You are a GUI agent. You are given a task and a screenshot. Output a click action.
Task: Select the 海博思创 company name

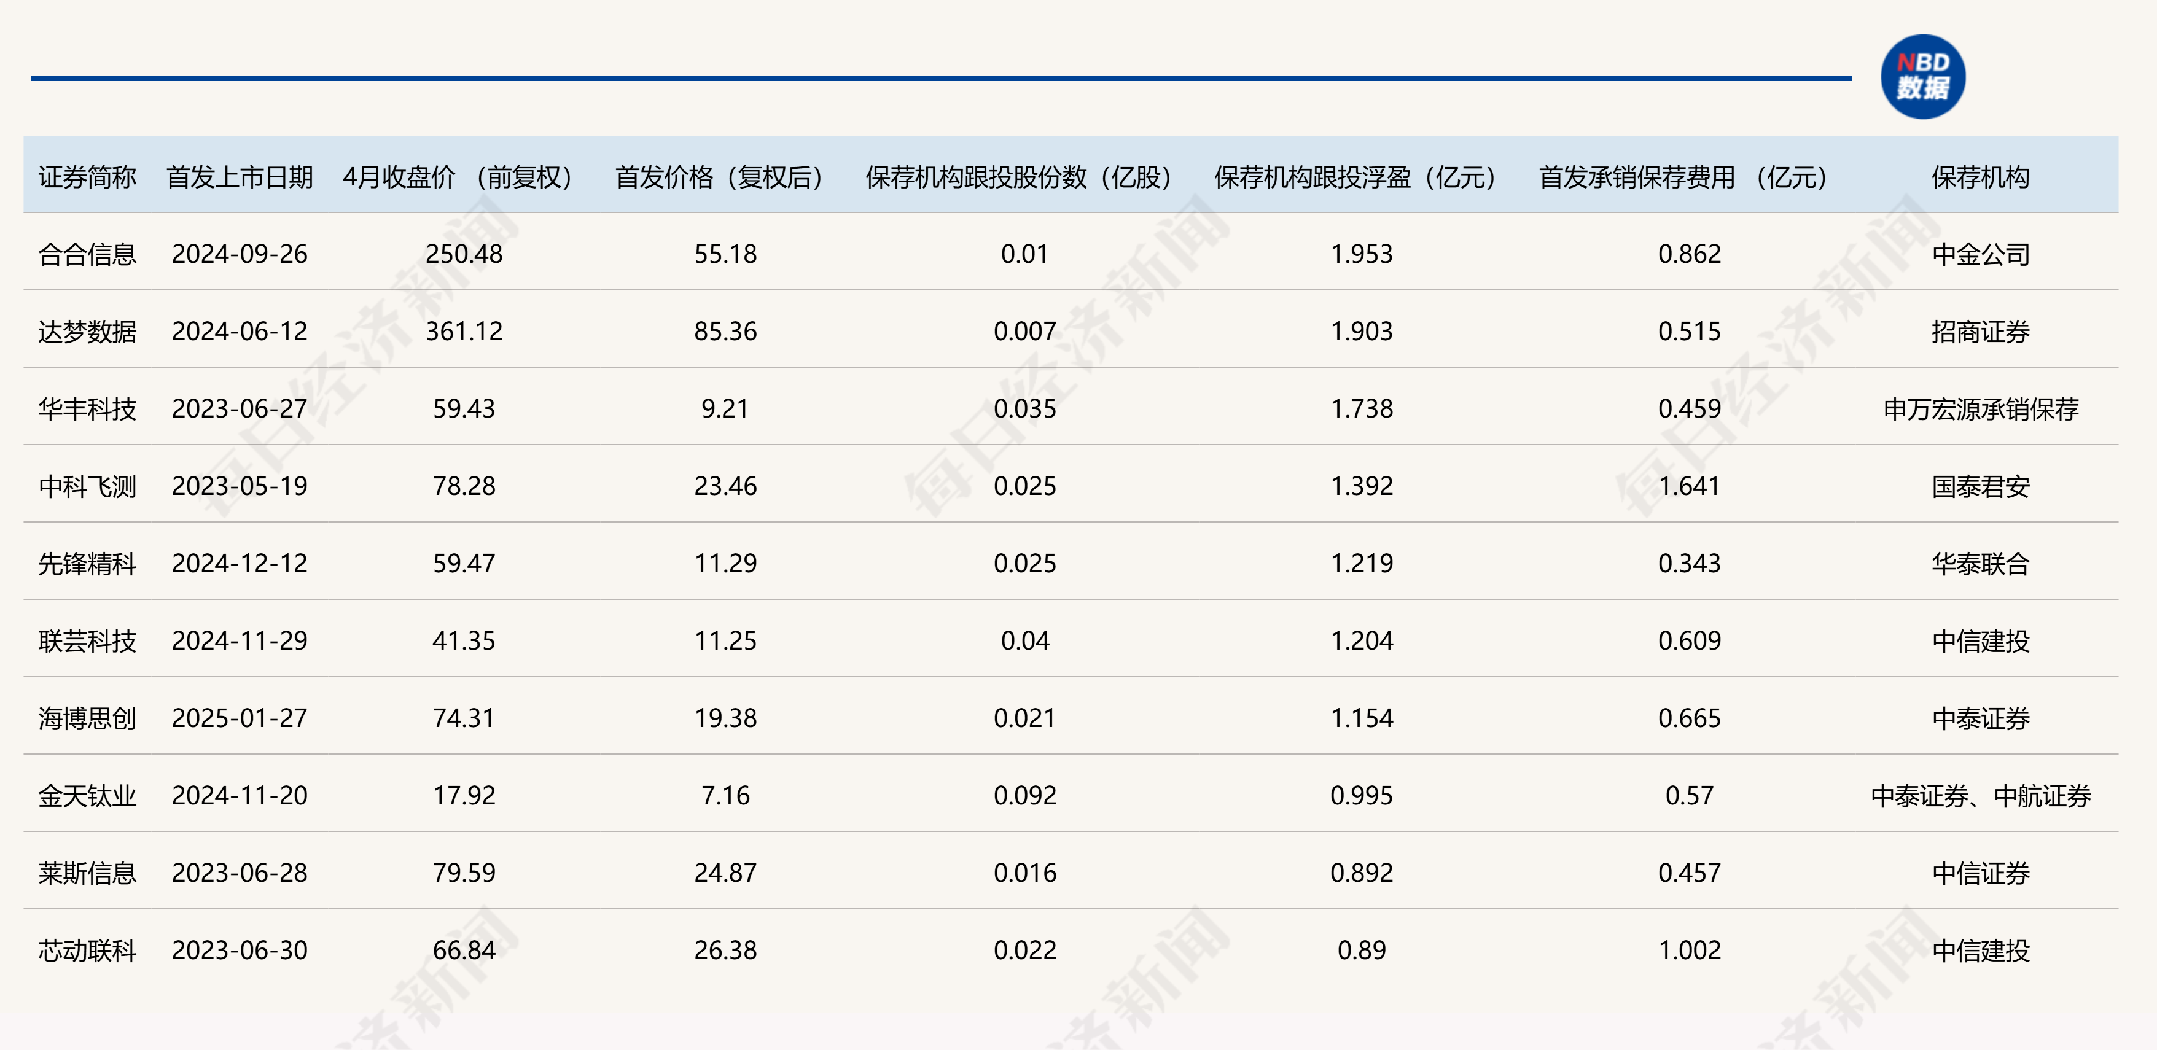coord(88,718)
